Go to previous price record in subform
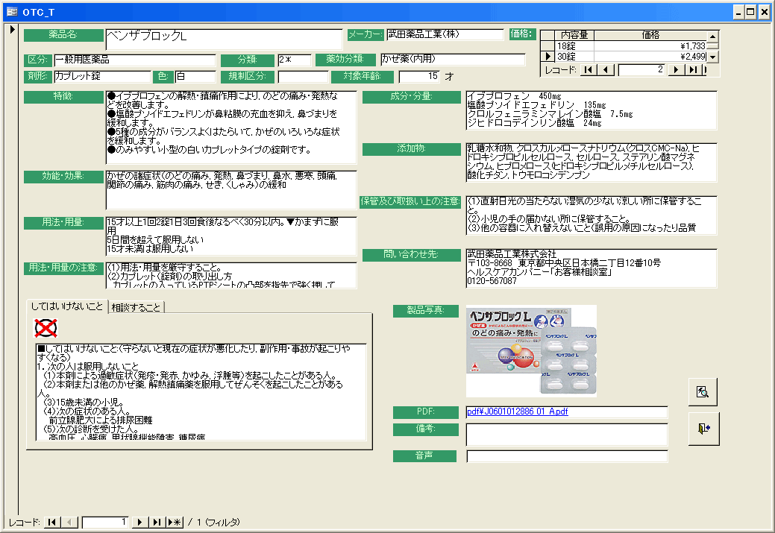This screenshot has height=533, width=775. 606,69
